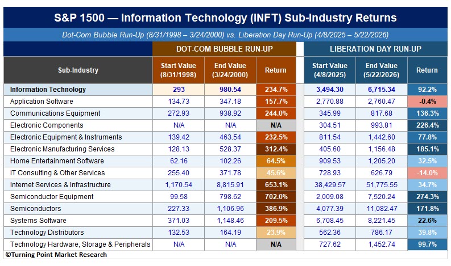Image resolution: width=451 pixels, height=266 pixels.
Task: Select the 136.3% return cell
Action: click(x=428, y=113)
